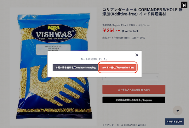This screenshot has width=189, height=128.
Task: Open the coriander package product image
Action: (54, 66)
